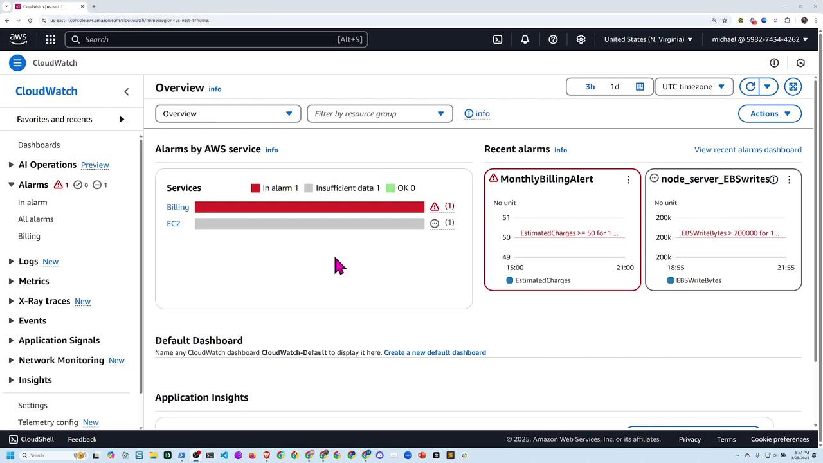
Task: Expand the Network Monitoring section
Action: (11, 360)
